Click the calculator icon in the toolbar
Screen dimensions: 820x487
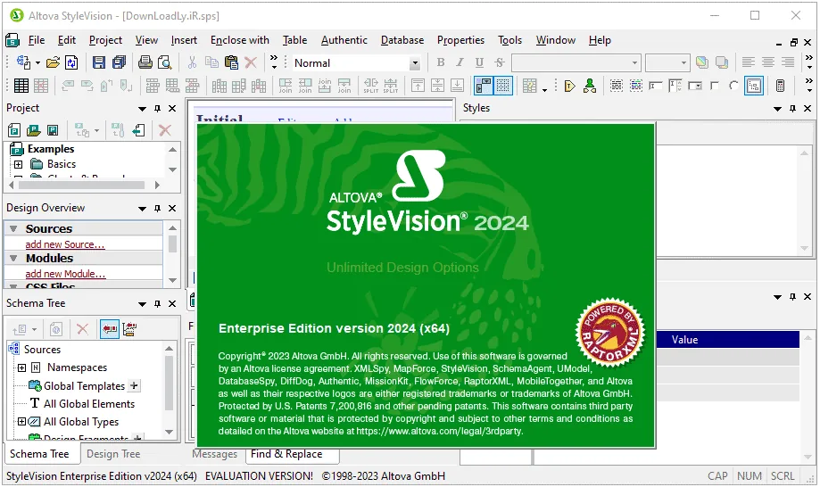pyautogui.click(x=780, y=86)
